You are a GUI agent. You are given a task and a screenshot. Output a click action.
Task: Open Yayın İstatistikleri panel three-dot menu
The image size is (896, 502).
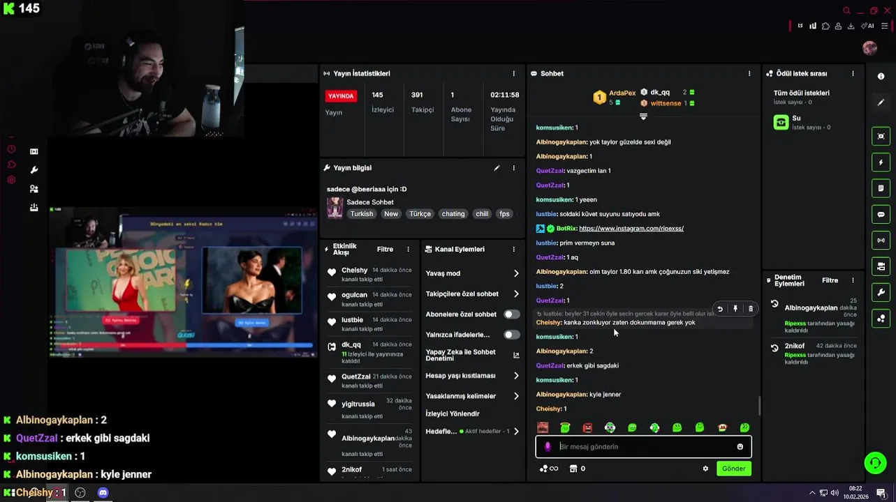click(x=514, y=73)
